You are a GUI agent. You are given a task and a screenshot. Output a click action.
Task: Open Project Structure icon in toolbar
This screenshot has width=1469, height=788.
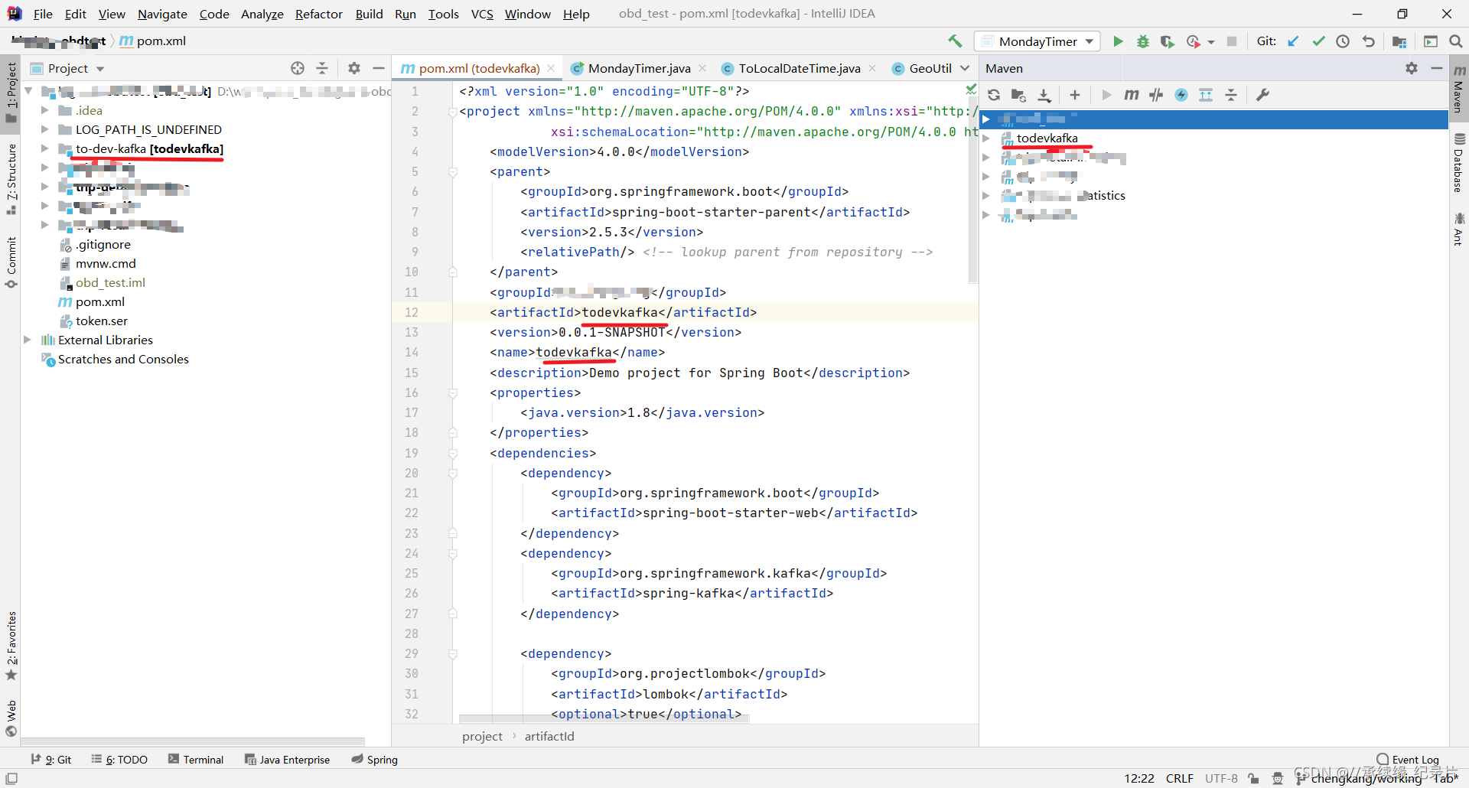point(1399,41)
